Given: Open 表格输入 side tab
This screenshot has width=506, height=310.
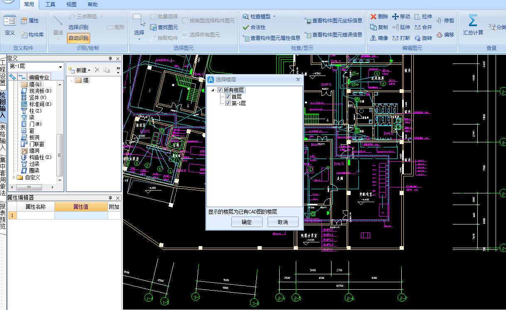Looking at the screenshot, I should tap(3, 137).
